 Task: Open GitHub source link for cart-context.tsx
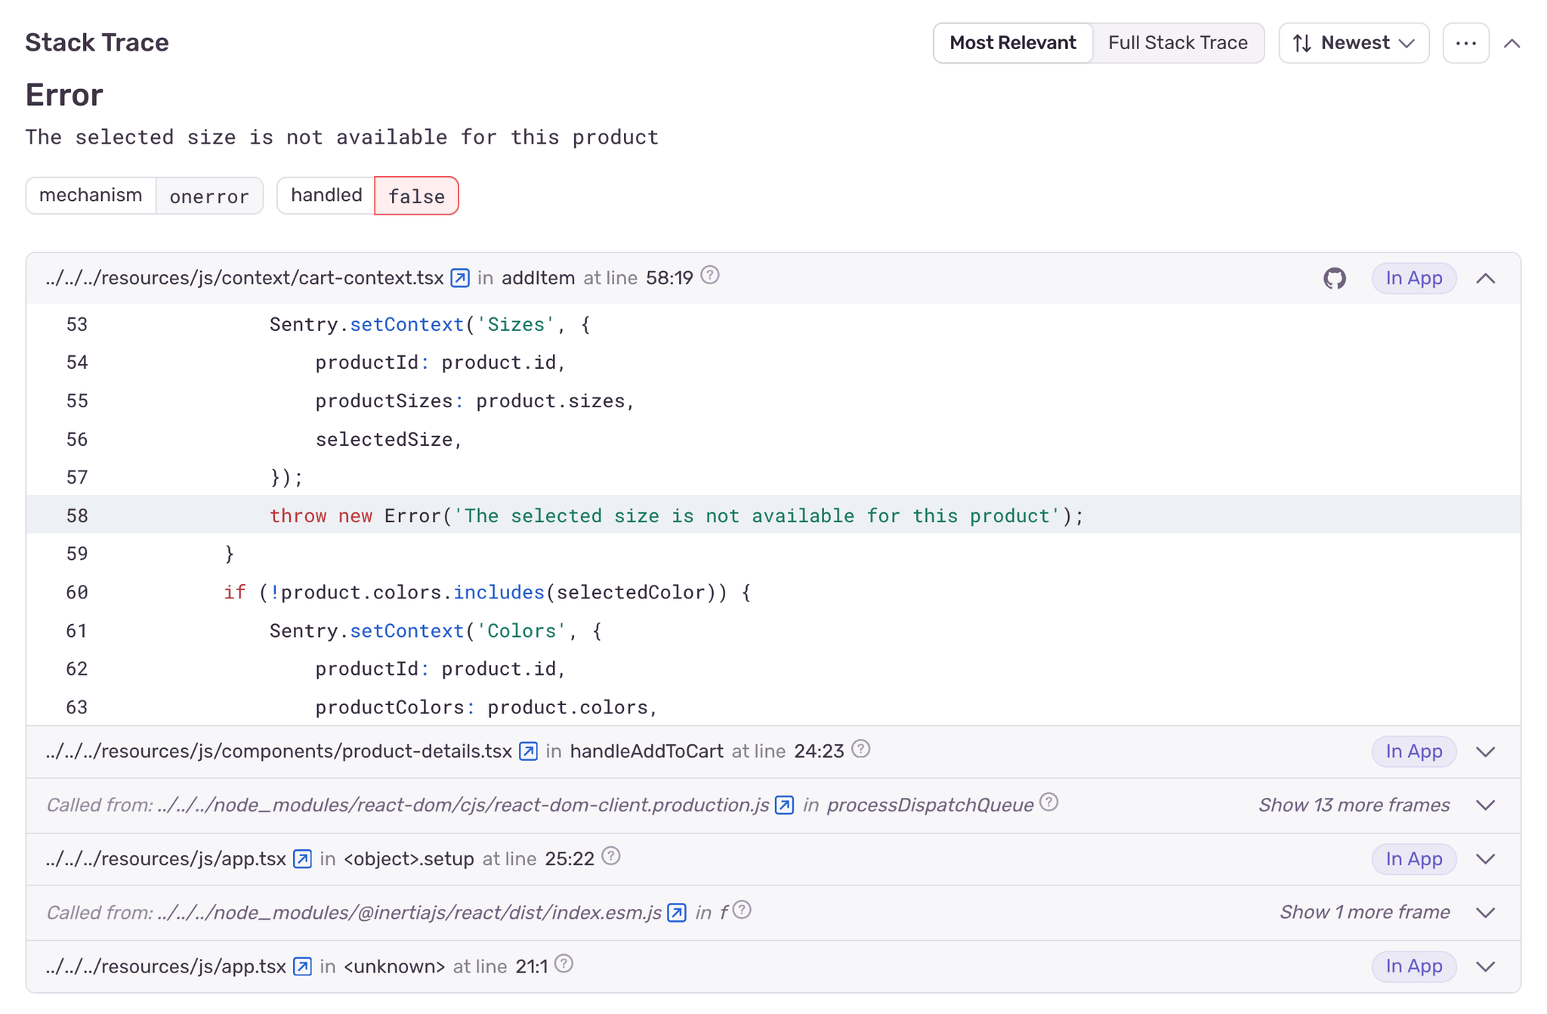[1335, 278]
